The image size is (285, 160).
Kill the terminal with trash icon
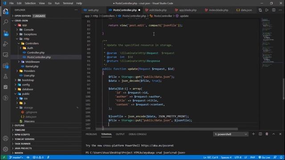coord(267,134)
